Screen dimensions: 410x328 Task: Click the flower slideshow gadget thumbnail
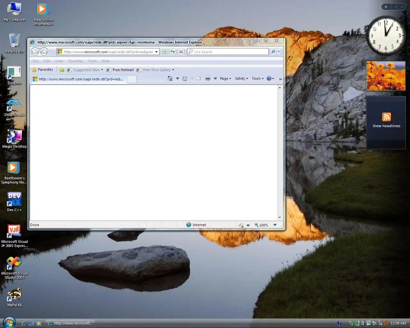[386, 76]
